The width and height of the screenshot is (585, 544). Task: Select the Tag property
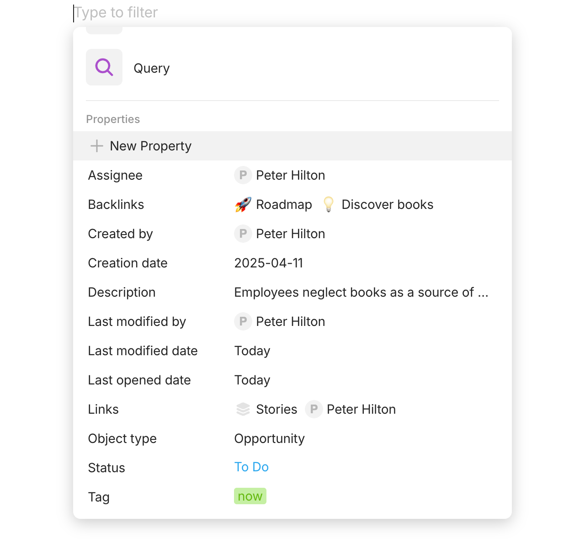(x=99, y=497)
